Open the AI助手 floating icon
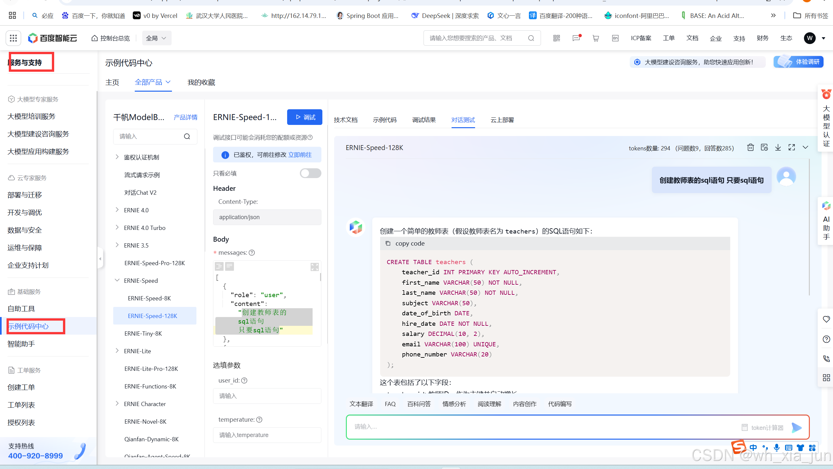This screenshot has width=833, height=469. [x=826, y=221]
